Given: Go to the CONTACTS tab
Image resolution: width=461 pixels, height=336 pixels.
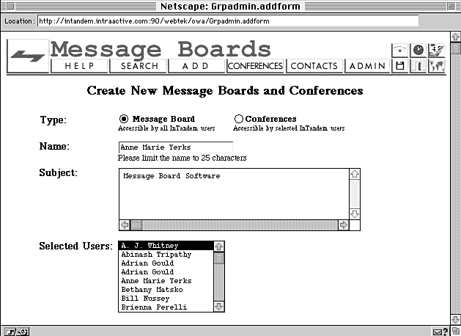Looking at the screenshot, I should (x=314, y=66).
